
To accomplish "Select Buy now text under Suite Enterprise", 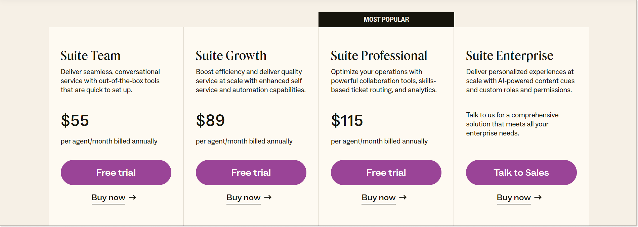I will (513, 197).
